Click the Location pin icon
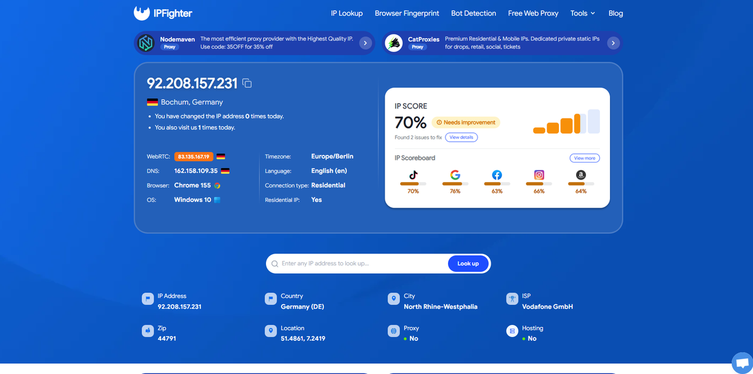The height and width of the screenshot is (374, 753). point(270,331)
